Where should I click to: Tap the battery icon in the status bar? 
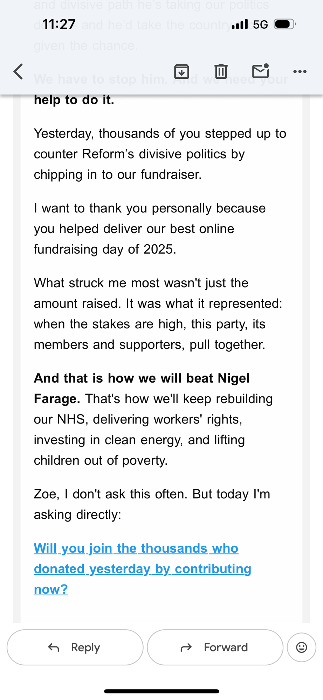tap(284, 24)
